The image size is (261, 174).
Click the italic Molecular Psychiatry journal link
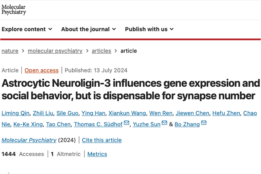point(29,140)
